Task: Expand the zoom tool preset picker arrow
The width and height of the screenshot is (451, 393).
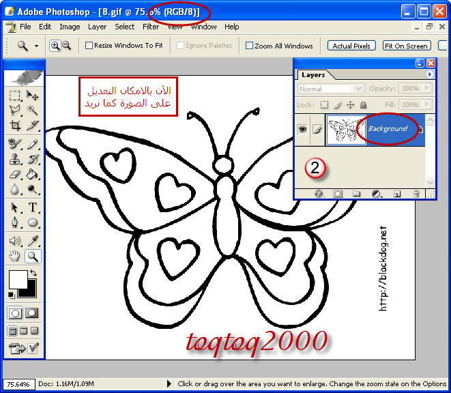Action: click(36, 46)
